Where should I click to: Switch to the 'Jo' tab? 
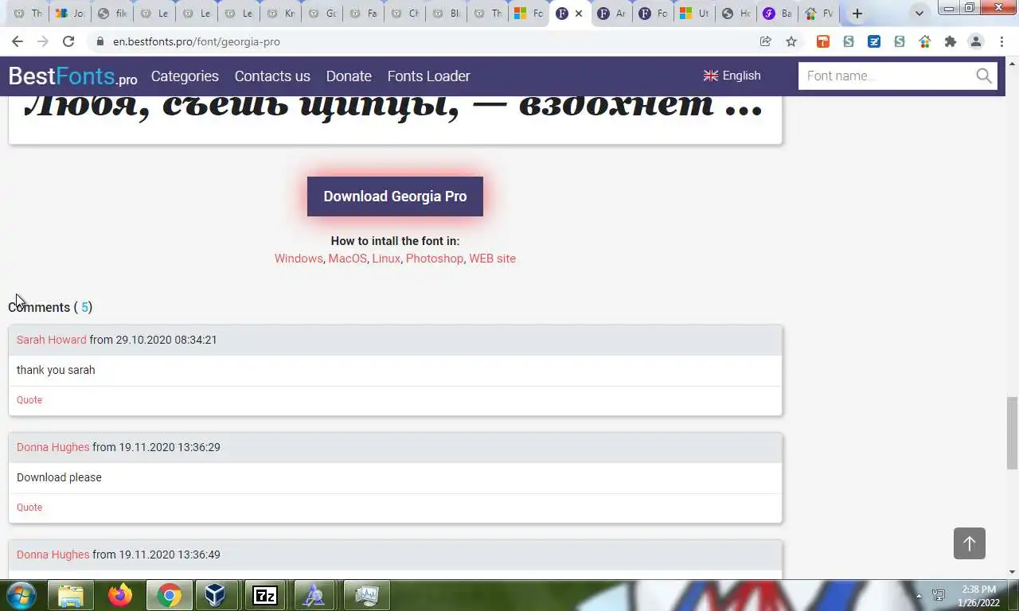(69, 14)
